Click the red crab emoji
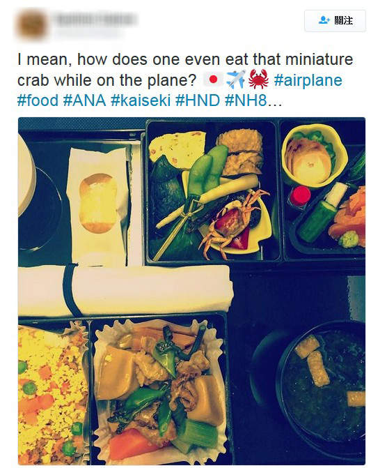387x468 pixels. 259,79
